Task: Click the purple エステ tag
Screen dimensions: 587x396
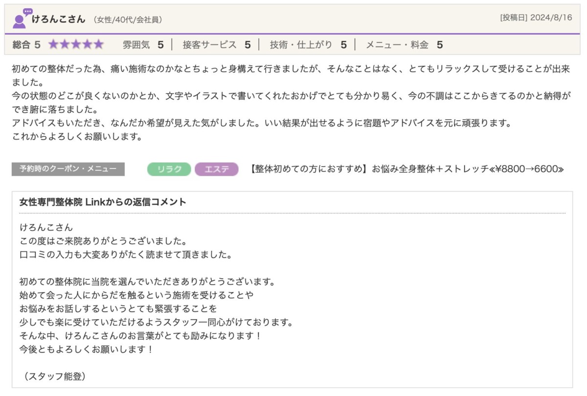Action: click(x=216, y=169)
